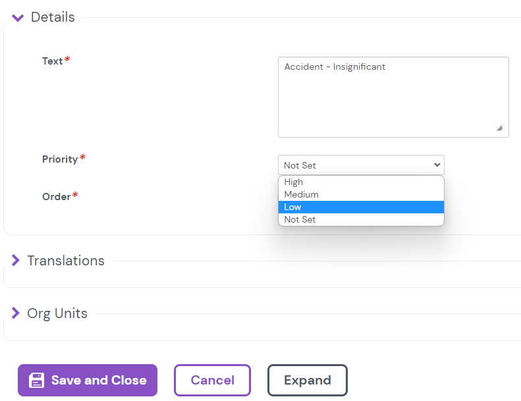The height and width of the screenshot is (401, 521).
Task: Click the Text field label
Action: (53, 61)
